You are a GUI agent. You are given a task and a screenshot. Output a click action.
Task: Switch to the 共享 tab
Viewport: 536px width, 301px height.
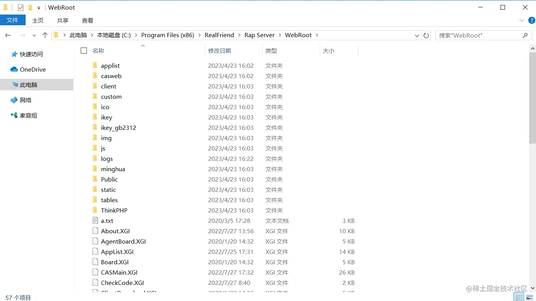tap(63, 20)
